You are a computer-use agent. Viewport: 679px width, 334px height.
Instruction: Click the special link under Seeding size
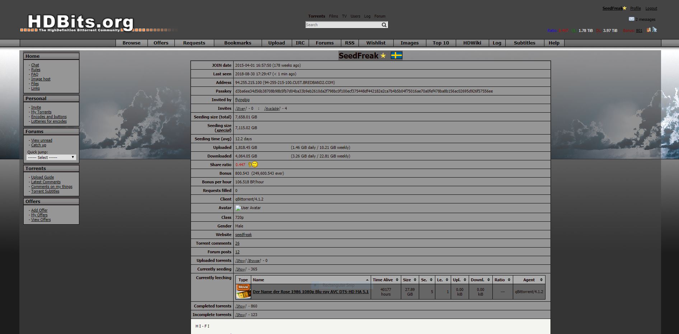(x=224, y=130)
